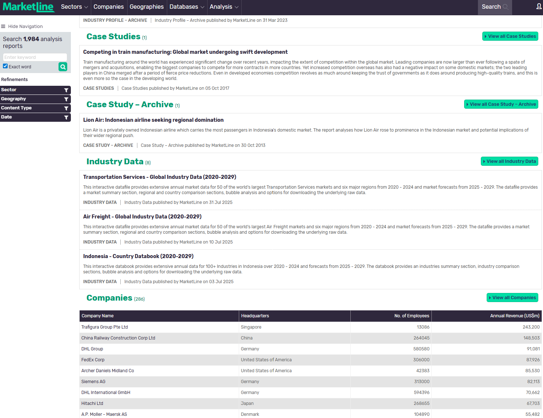The image size is (543, 418).
Task: Click the green keyword search magnifier button
Action: coord(63,67)
